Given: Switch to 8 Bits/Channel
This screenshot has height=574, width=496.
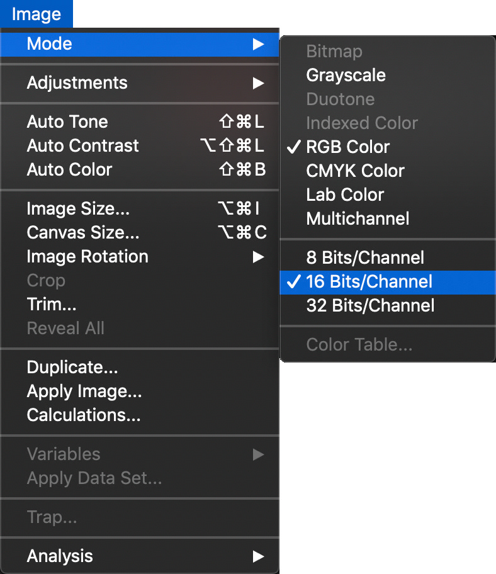Looking at the screenshot, I should [365, 258].
